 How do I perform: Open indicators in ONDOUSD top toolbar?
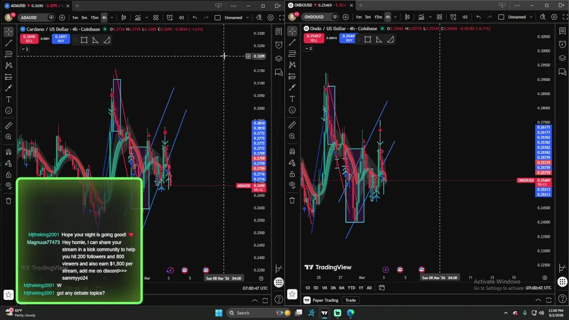(421, 17)
